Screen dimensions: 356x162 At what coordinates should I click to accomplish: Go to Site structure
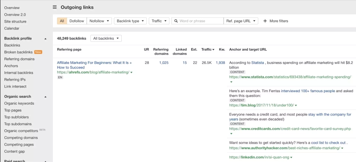pyautogui.click(x=15, y=22)
